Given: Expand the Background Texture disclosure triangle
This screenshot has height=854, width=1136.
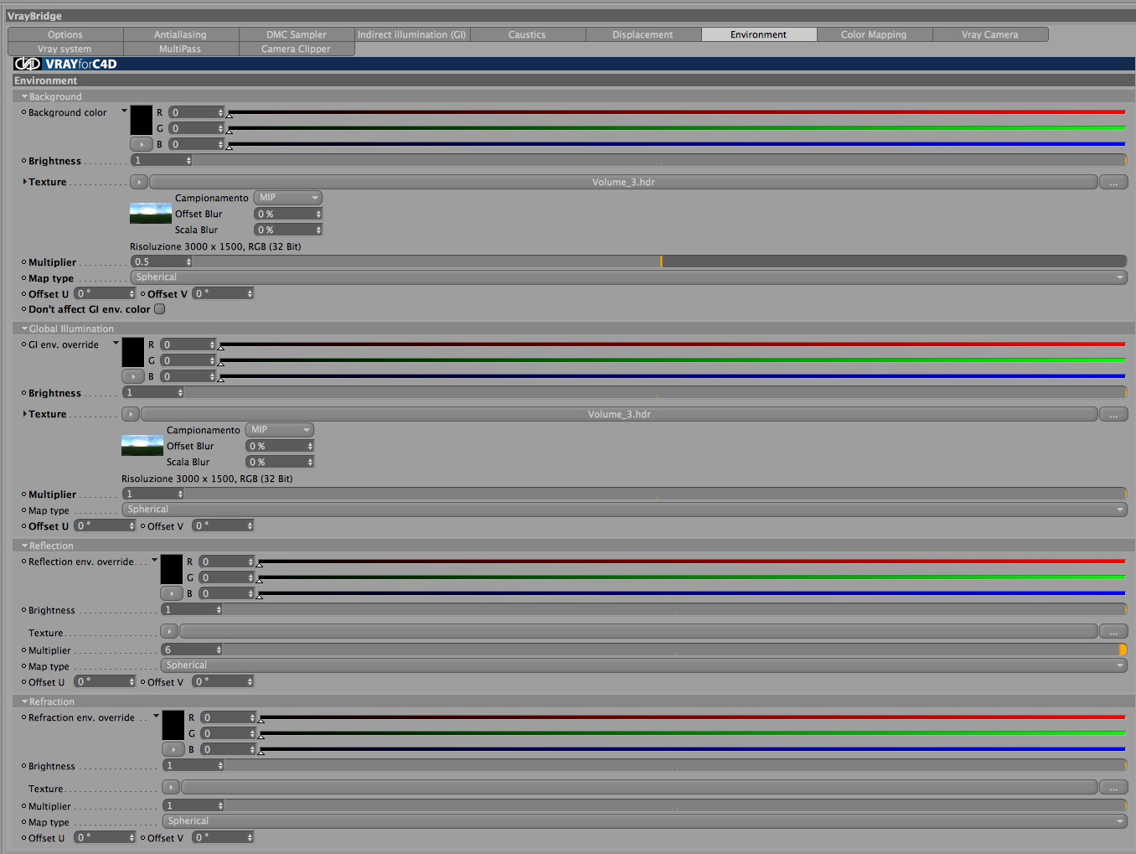Looking at the screenshot, I should pos(25,182).
